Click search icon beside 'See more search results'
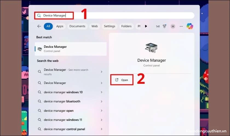The image size is (230, 136). click(x=40, y=72)
